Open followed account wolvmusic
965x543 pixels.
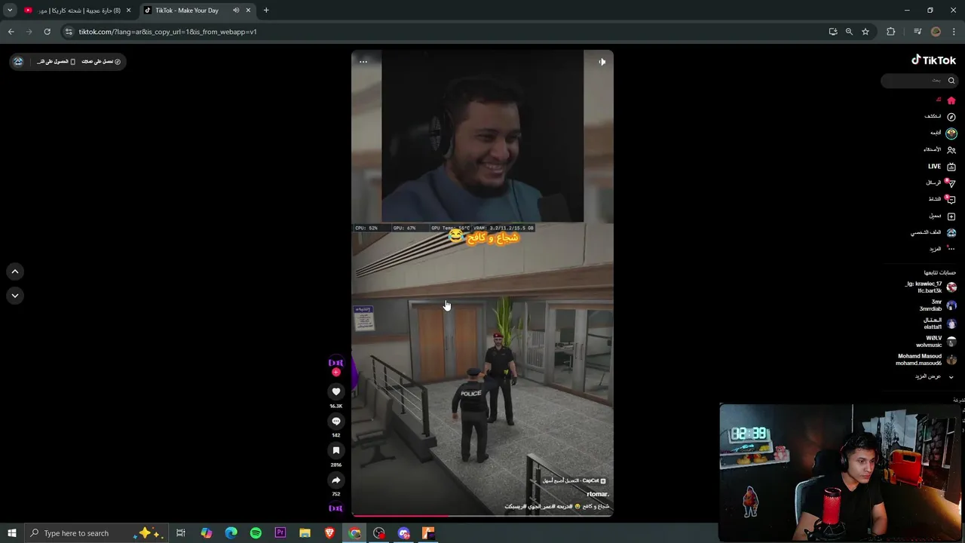click(x=936, y=342)
